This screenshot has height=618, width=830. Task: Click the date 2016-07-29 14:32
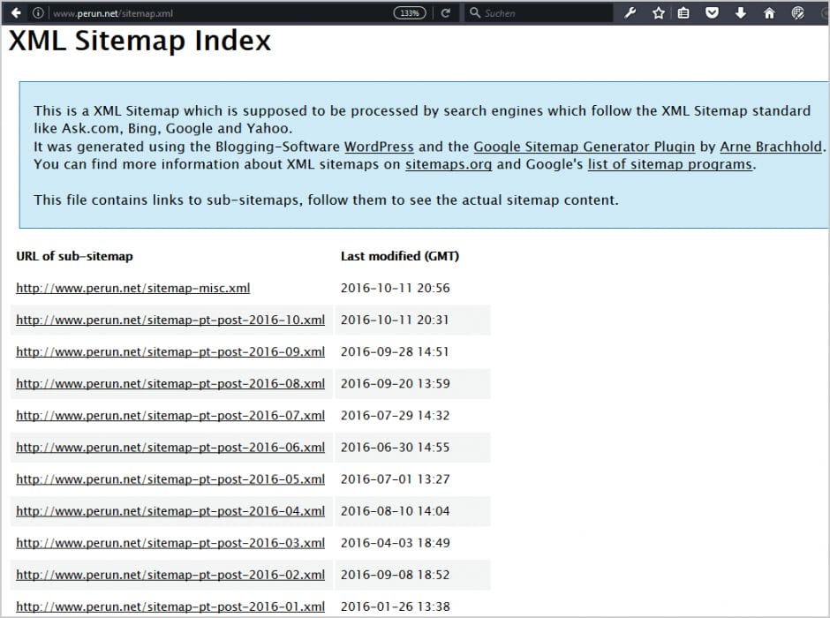click(x=395, y=415)
